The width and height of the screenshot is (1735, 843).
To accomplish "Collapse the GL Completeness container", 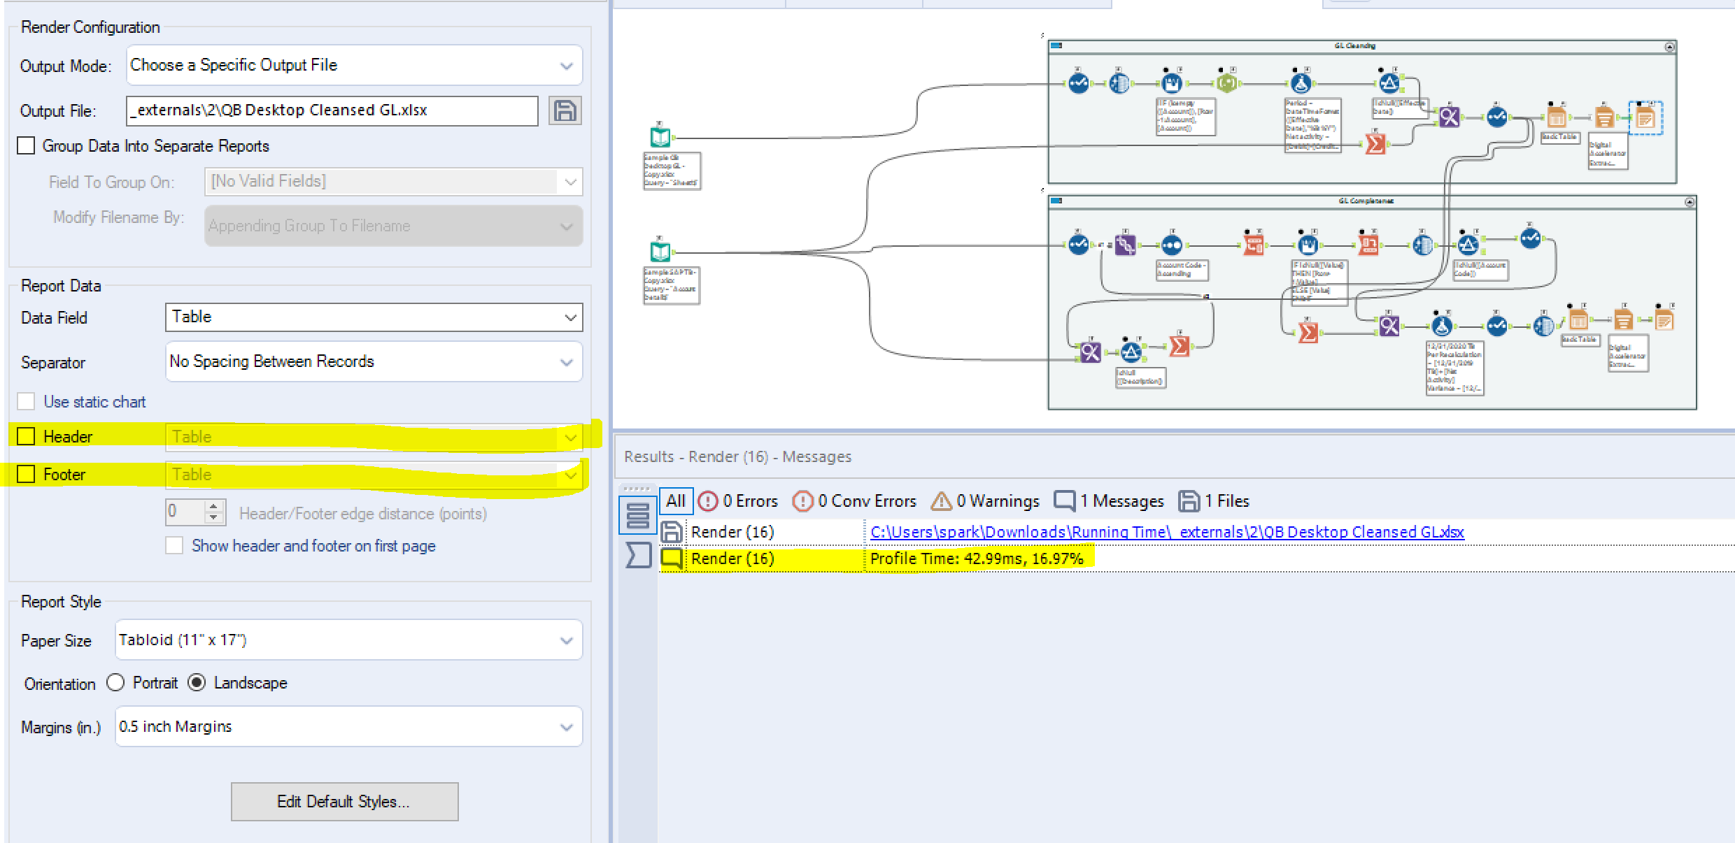I will tap(1690, 201).
